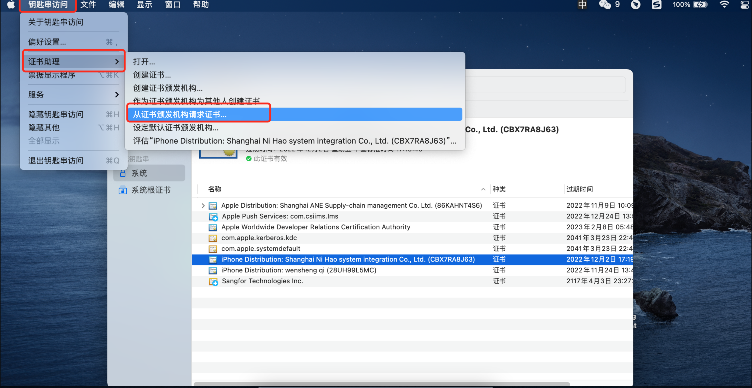The height and width of the screenshot is (388, 752).
Task: Click the battery status icon
Action: coord(700,5)
